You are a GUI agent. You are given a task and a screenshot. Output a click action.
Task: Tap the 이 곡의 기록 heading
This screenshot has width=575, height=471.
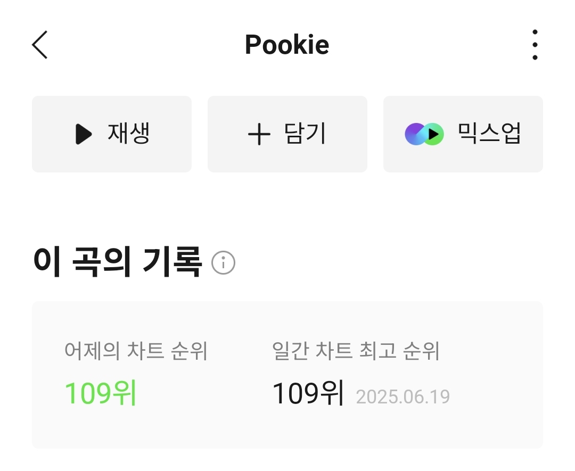(x=117, y=262)
